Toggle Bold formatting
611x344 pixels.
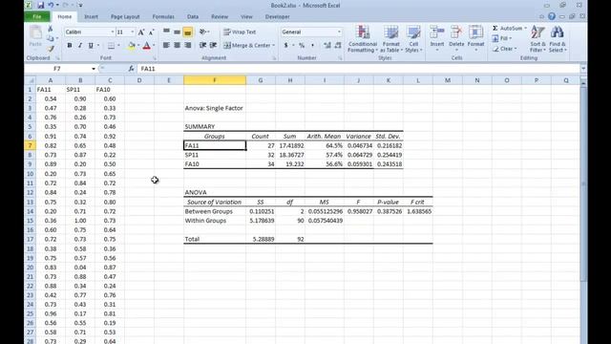[70, 46]
